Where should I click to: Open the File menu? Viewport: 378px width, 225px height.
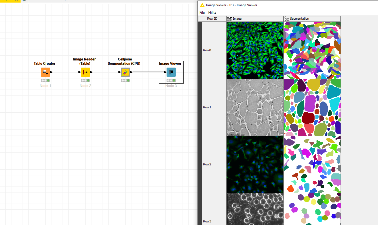tap(202, 13)
